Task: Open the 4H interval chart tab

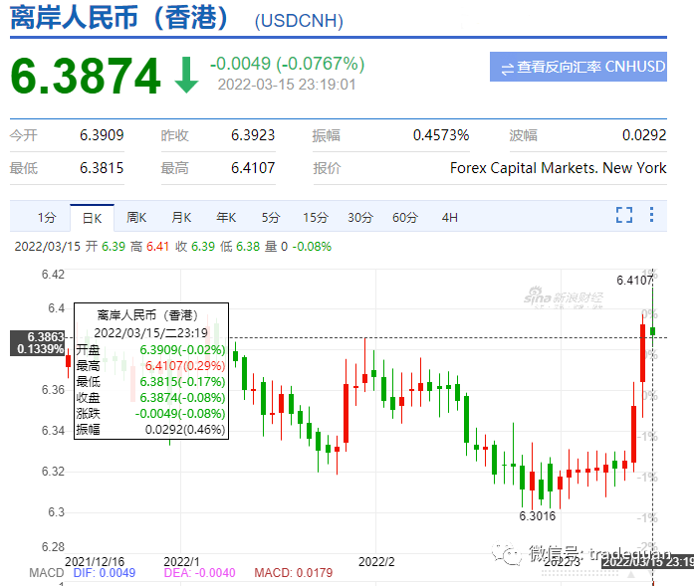Action: click(450, 217)
